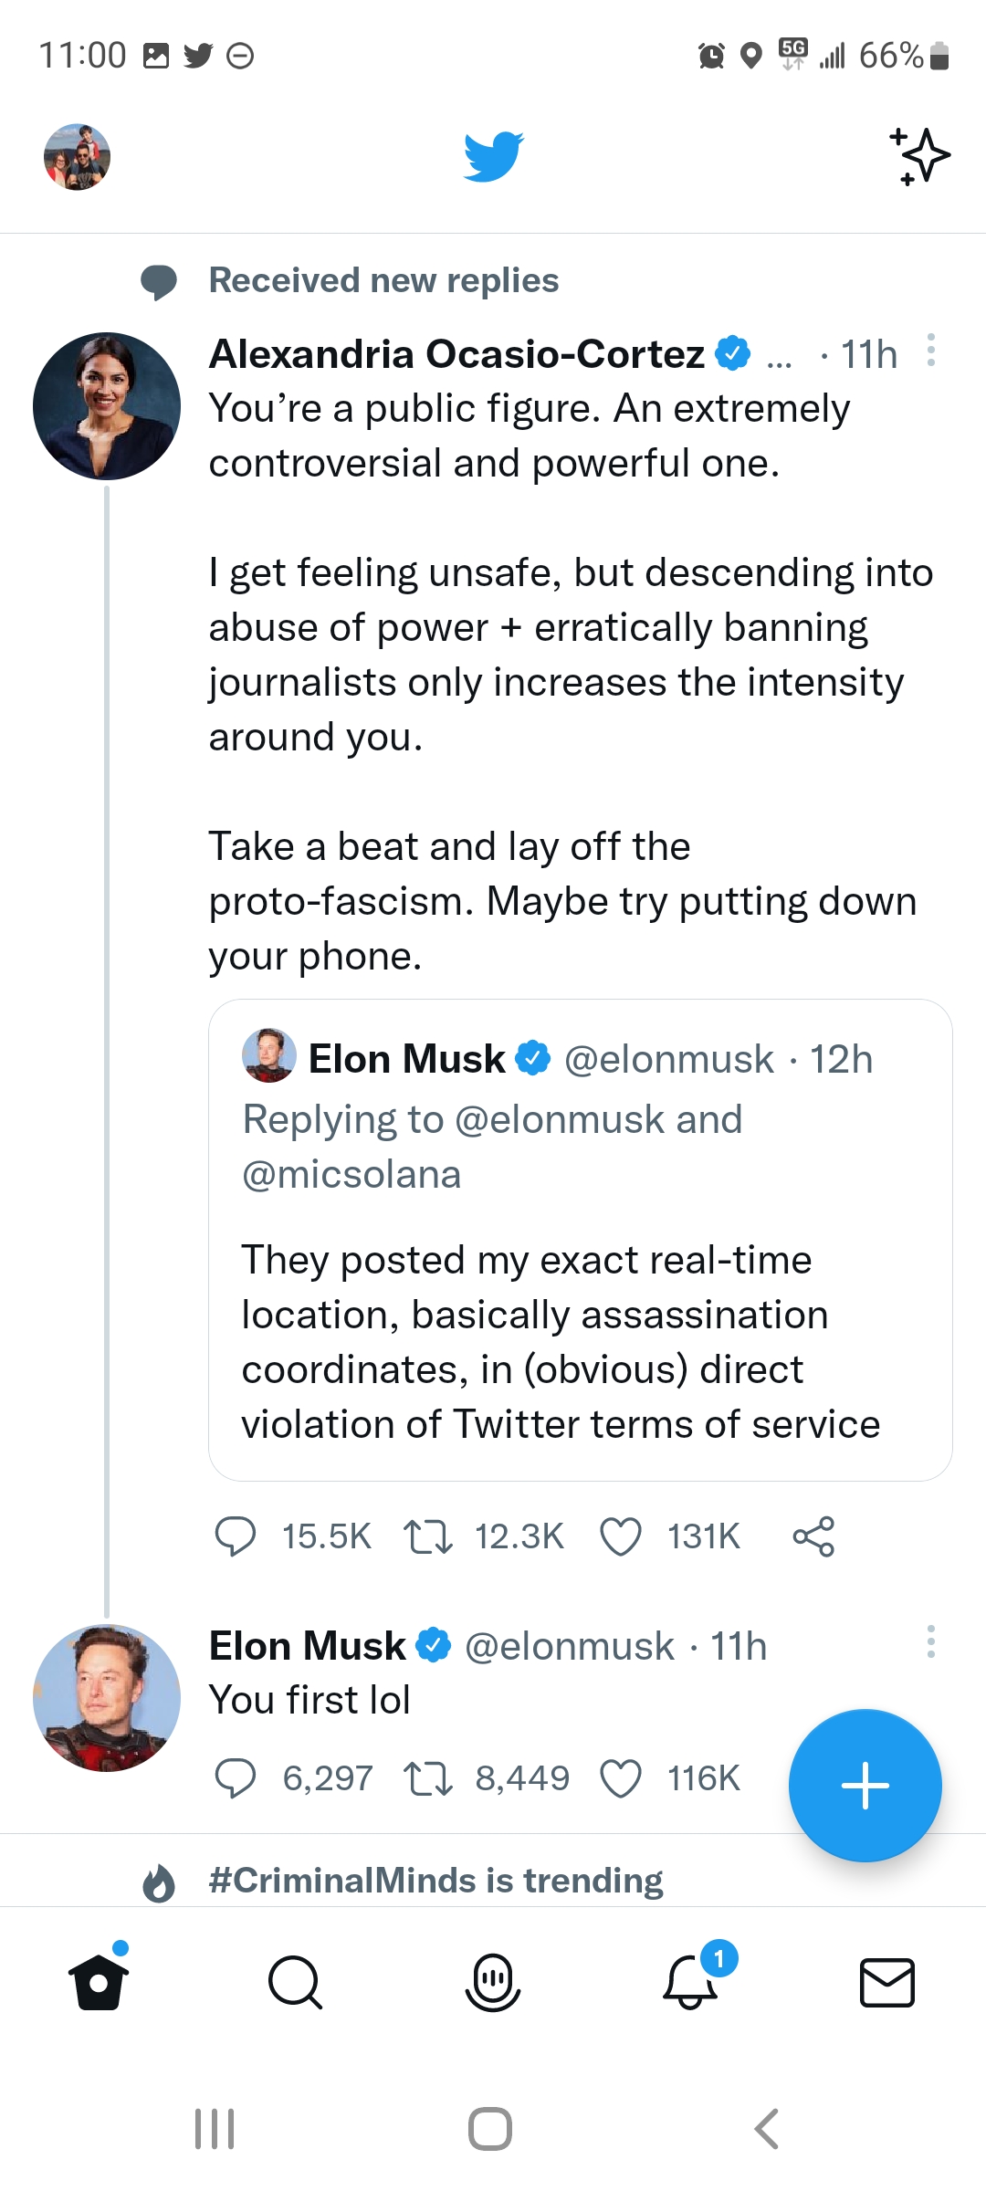The height and width of the screenshot is (2191, 986).
Task: Share the Ocasio-Cortez tweet
Action: click(x=813, y=1536)
